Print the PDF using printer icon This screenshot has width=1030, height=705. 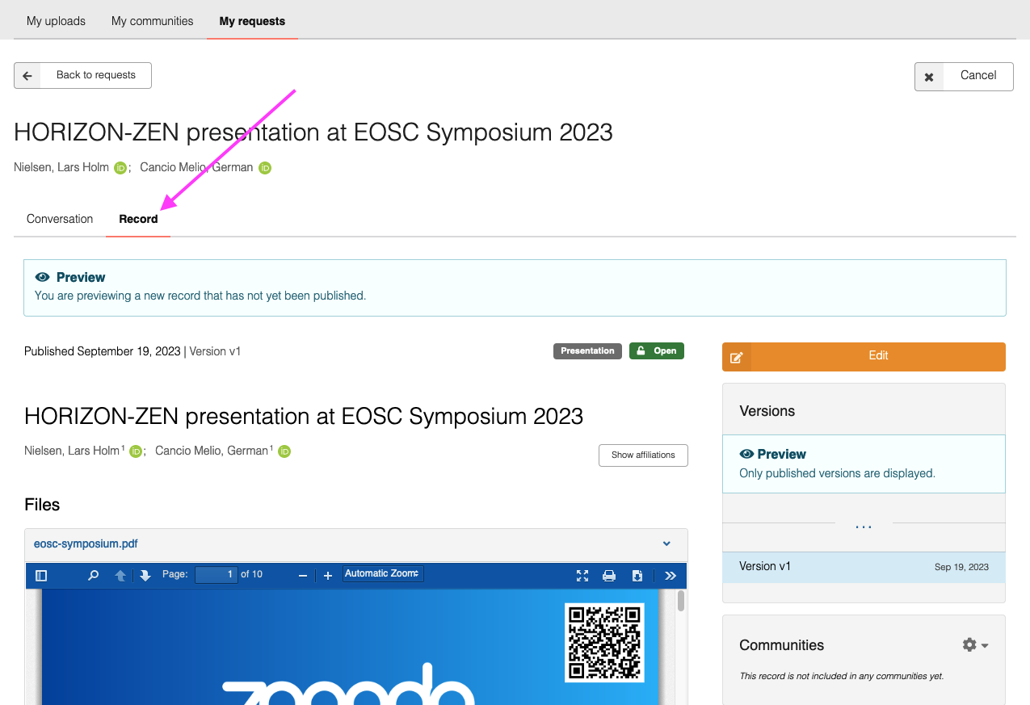click(610, 576)
